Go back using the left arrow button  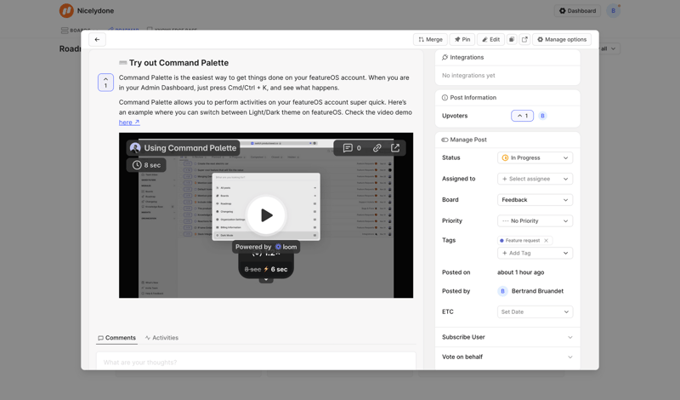tap(97, 39)
